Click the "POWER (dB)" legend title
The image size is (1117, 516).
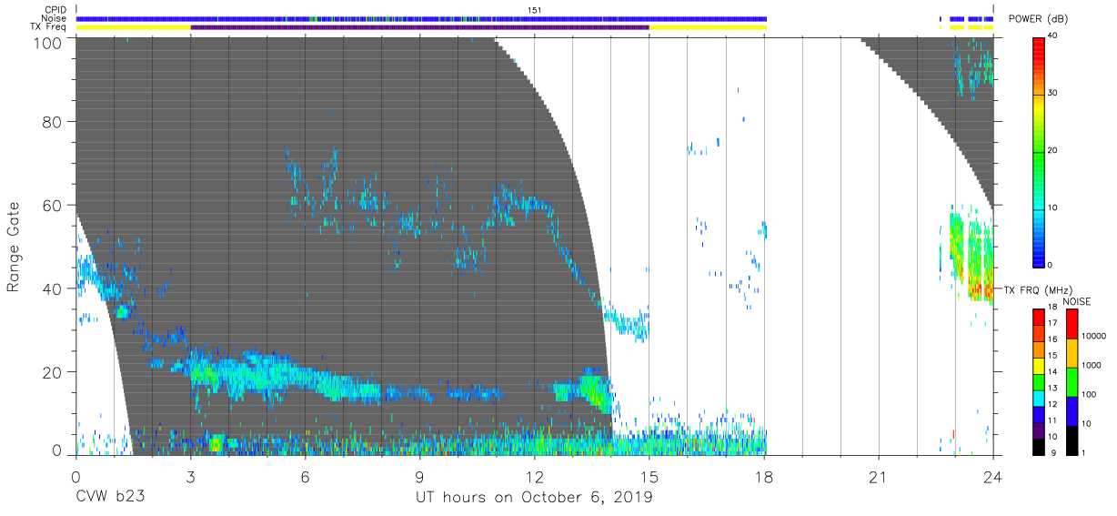coord(1040,19)
